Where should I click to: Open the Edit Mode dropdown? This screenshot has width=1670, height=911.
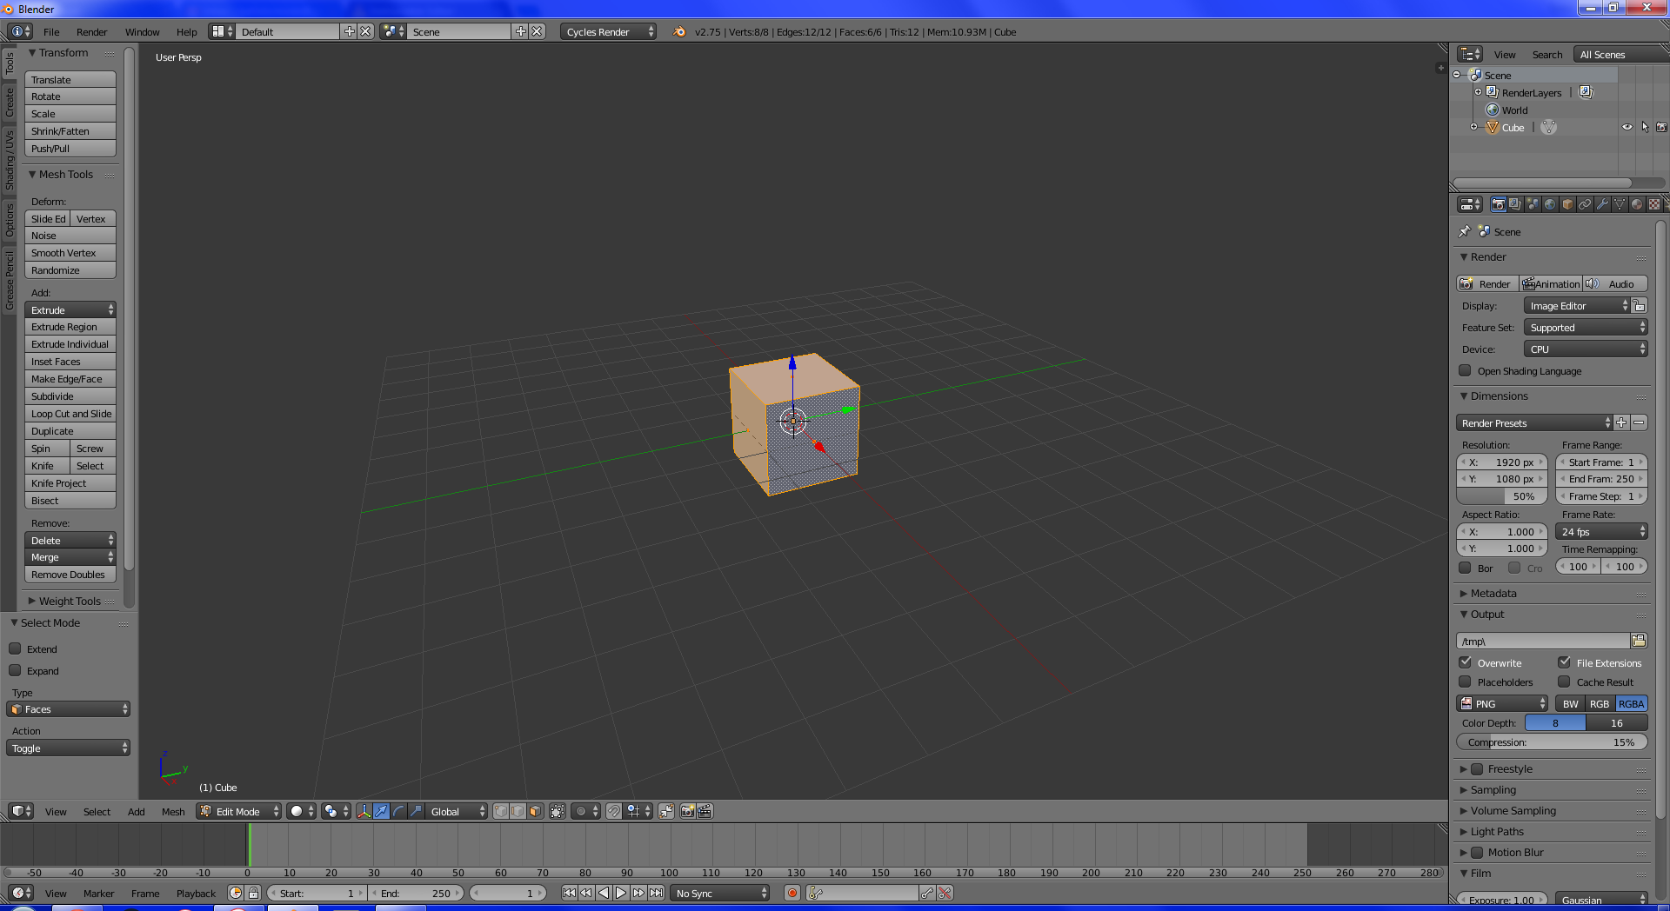pyautogui.click(x=239, y=811)
